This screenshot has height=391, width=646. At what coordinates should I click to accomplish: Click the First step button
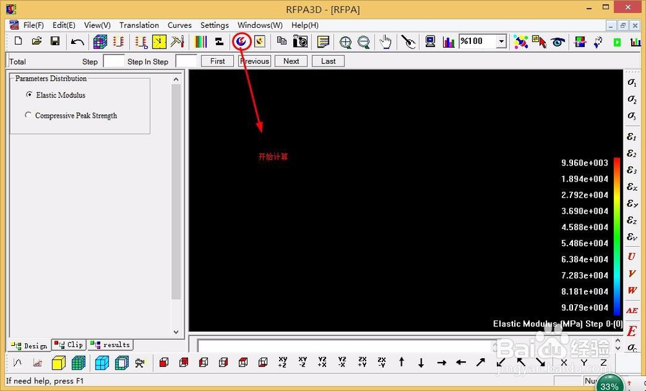218,61
